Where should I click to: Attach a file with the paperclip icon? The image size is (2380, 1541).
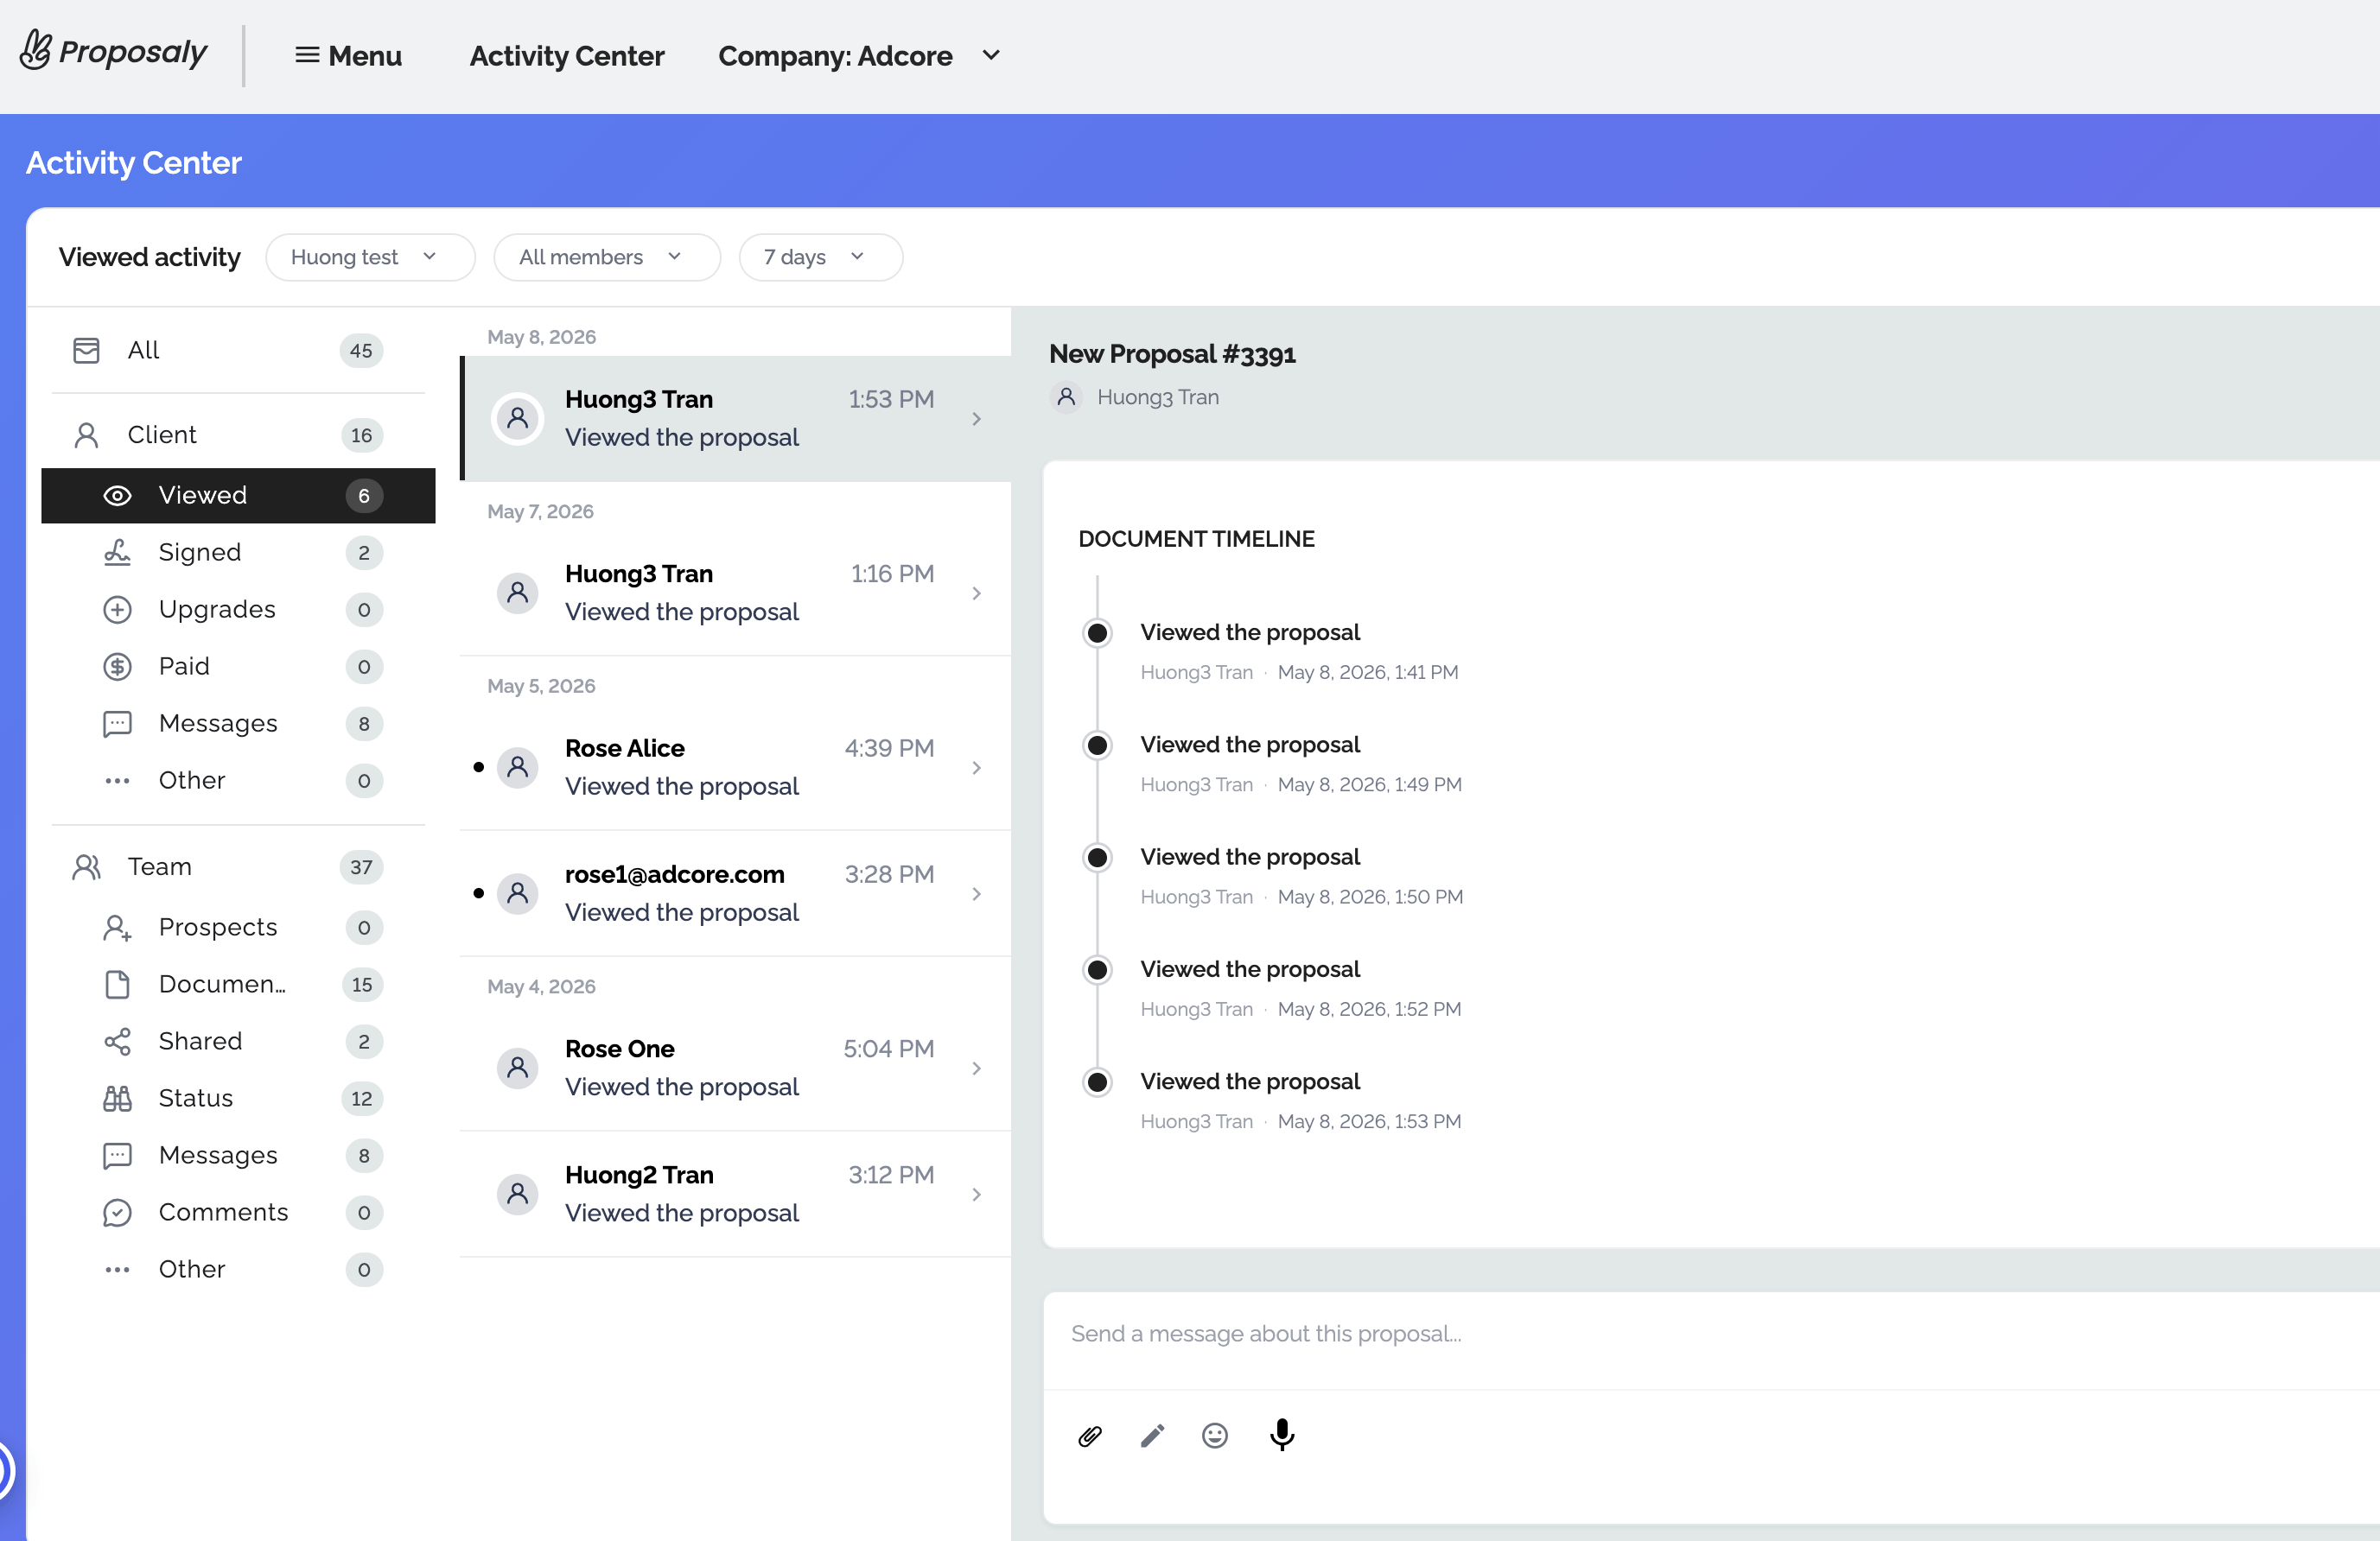(x=1090, y=1436)
